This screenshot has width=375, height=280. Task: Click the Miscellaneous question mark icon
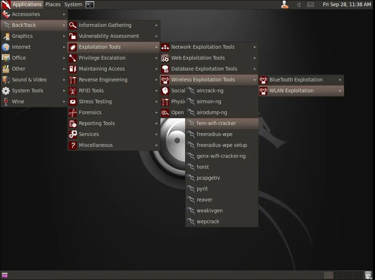point(73,145)
